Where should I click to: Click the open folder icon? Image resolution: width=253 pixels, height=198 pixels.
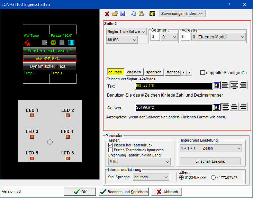[115, 14]
